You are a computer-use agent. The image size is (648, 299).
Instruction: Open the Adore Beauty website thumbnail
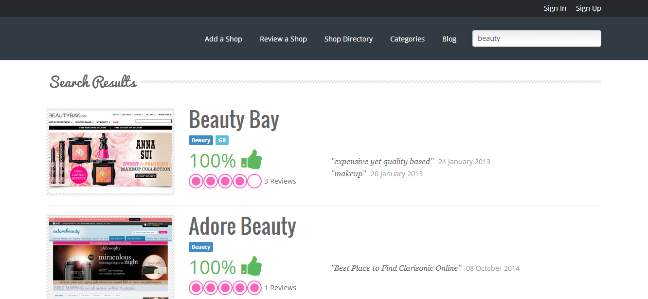[x=110, y=257]
